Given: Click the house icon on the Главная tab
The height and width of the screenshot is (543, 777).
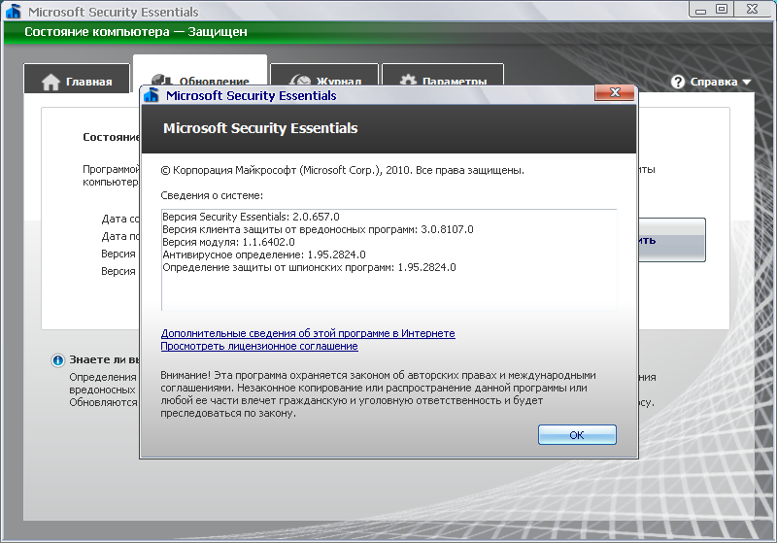Looking at the screenshot, I should tap(51, 82).
